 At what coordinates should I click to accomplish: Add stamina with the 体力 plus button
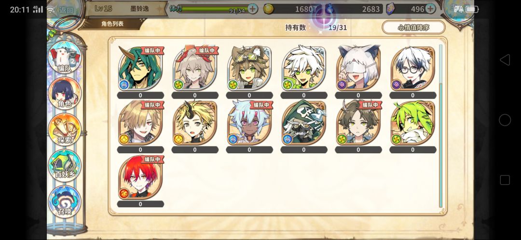252,9
